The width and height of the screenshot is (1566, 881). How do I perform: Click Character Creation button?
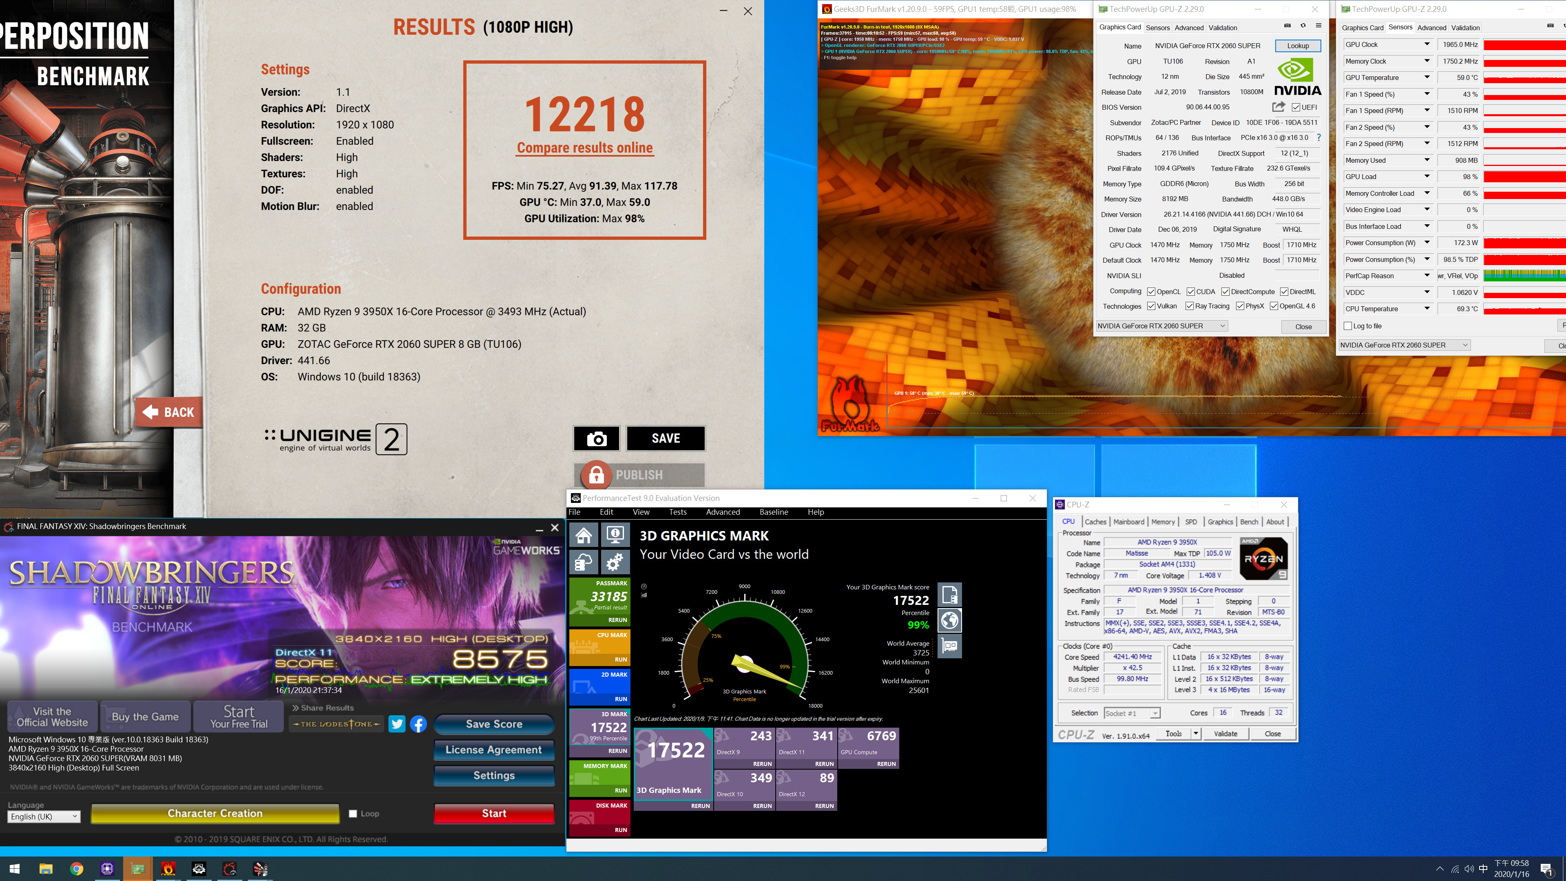click(215, 814)
